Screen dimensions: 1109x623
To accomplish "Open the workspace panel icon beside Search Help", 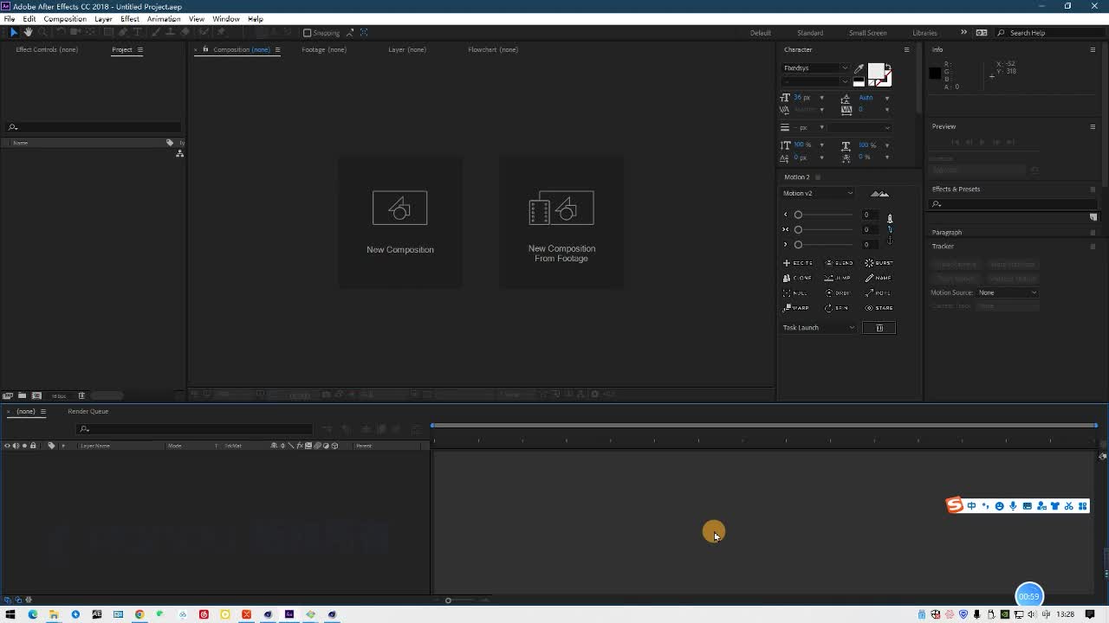I will click(982, 33).
